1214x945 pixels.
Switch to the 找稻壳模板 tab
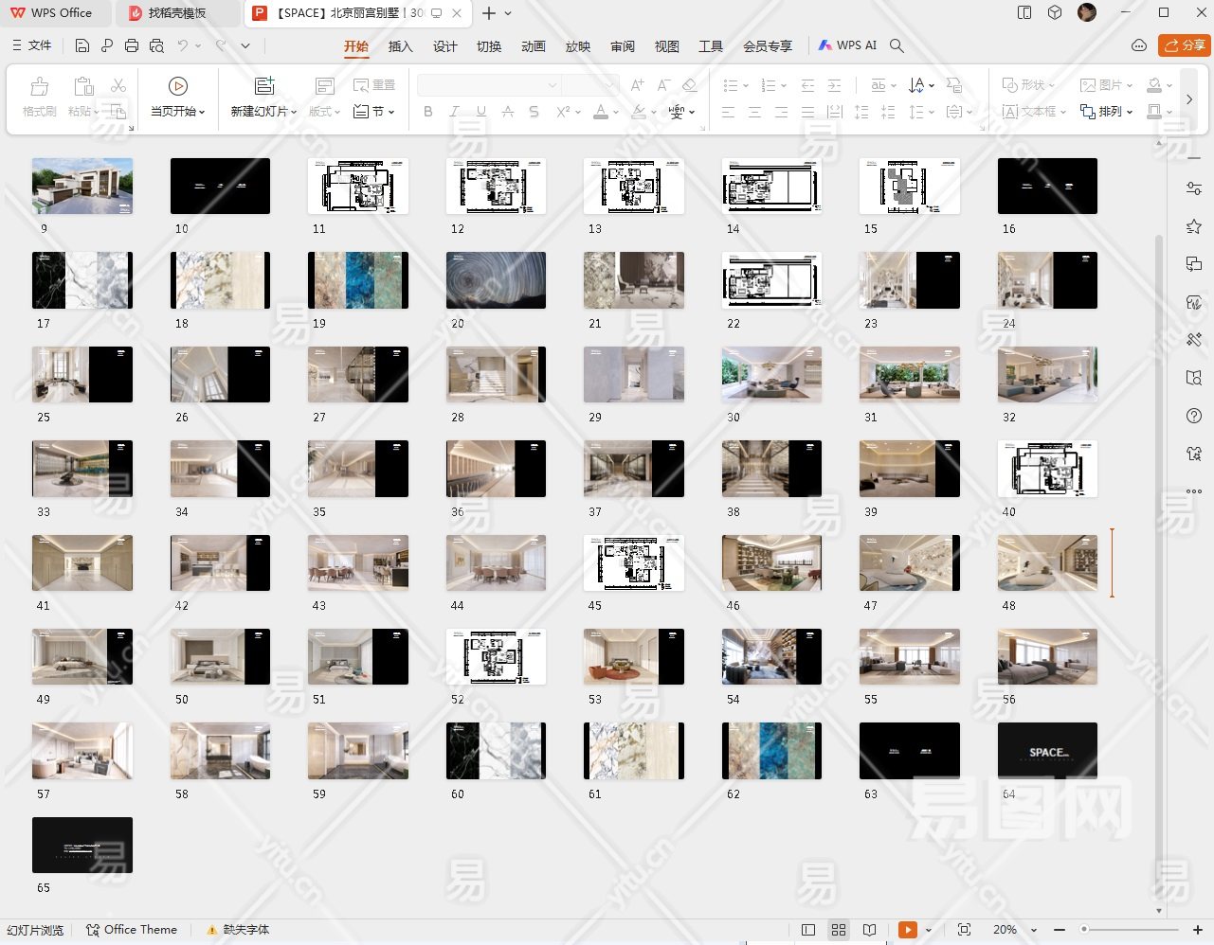click(176, 13)
